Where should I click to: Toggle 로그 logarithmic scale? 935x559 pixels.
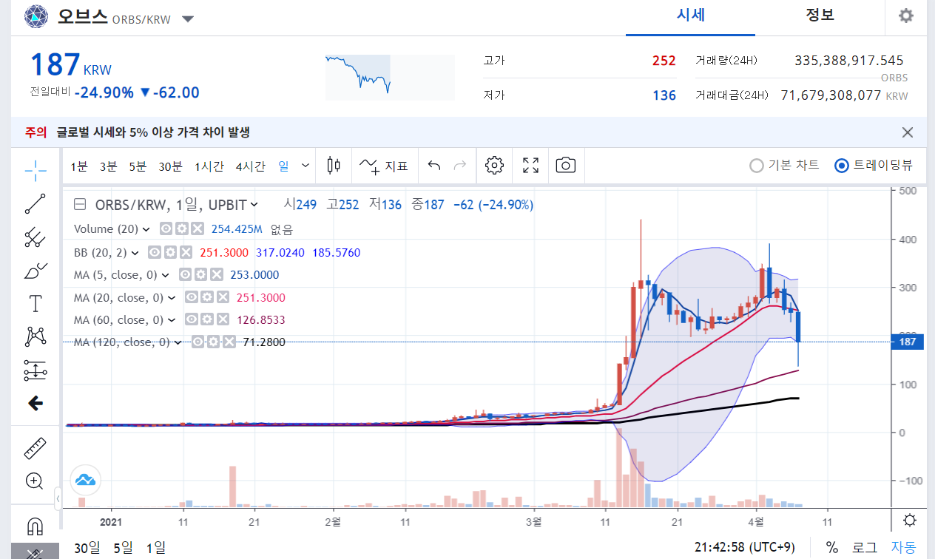click(864, 548)
